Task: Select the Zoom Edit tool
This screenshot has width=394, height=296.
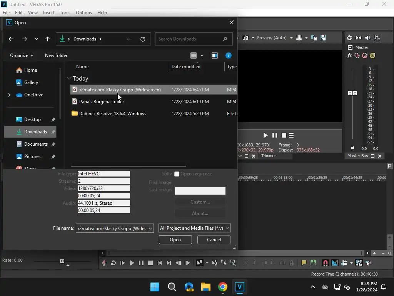Action: click(233, 263)
